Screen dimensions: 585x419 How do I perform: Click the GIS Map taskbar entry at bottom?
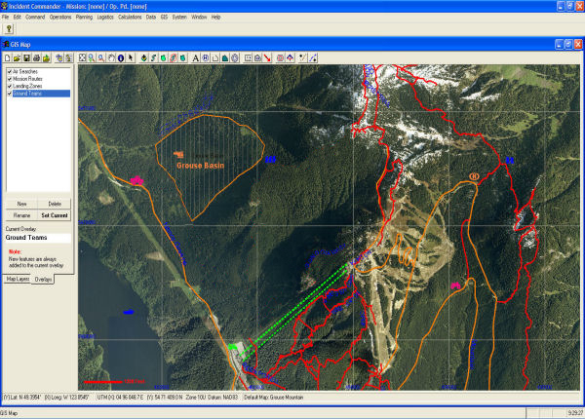(x=9, y=413)
